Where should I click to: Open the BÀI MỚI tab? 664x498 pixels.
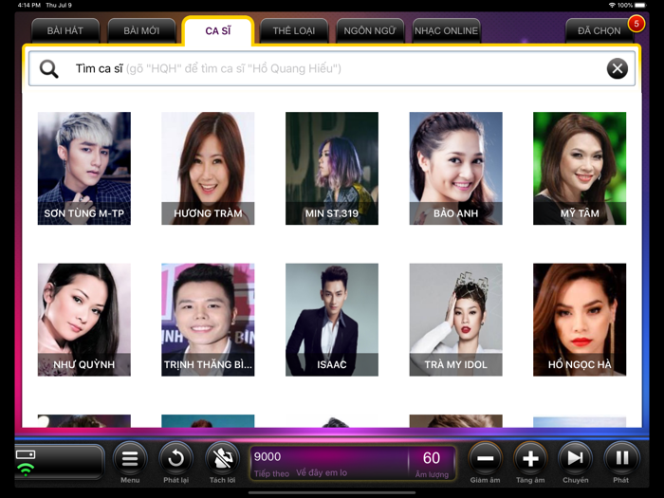click(x=141, y=30)
